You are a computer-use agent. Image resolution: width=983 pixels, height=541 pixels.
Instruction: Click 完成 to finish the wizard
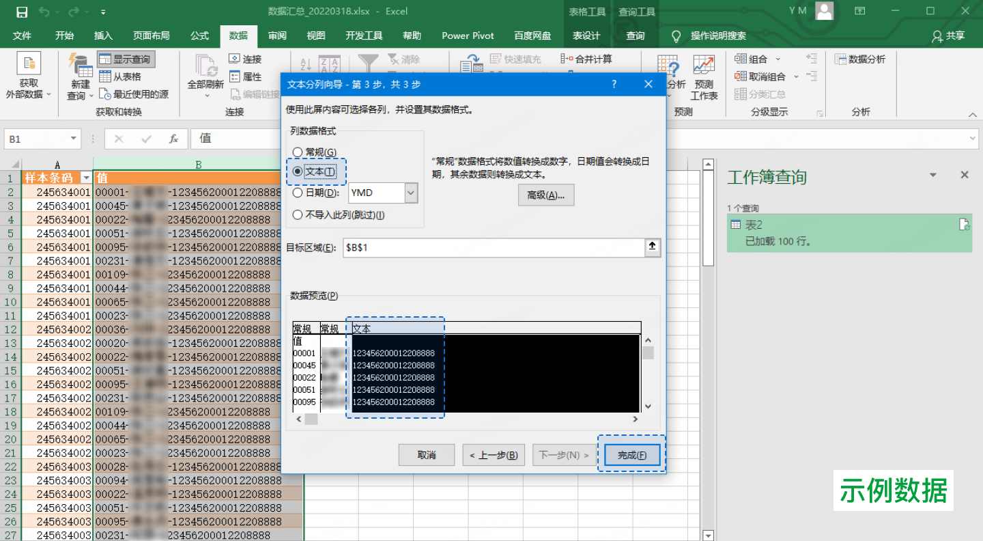pos(631,454)
